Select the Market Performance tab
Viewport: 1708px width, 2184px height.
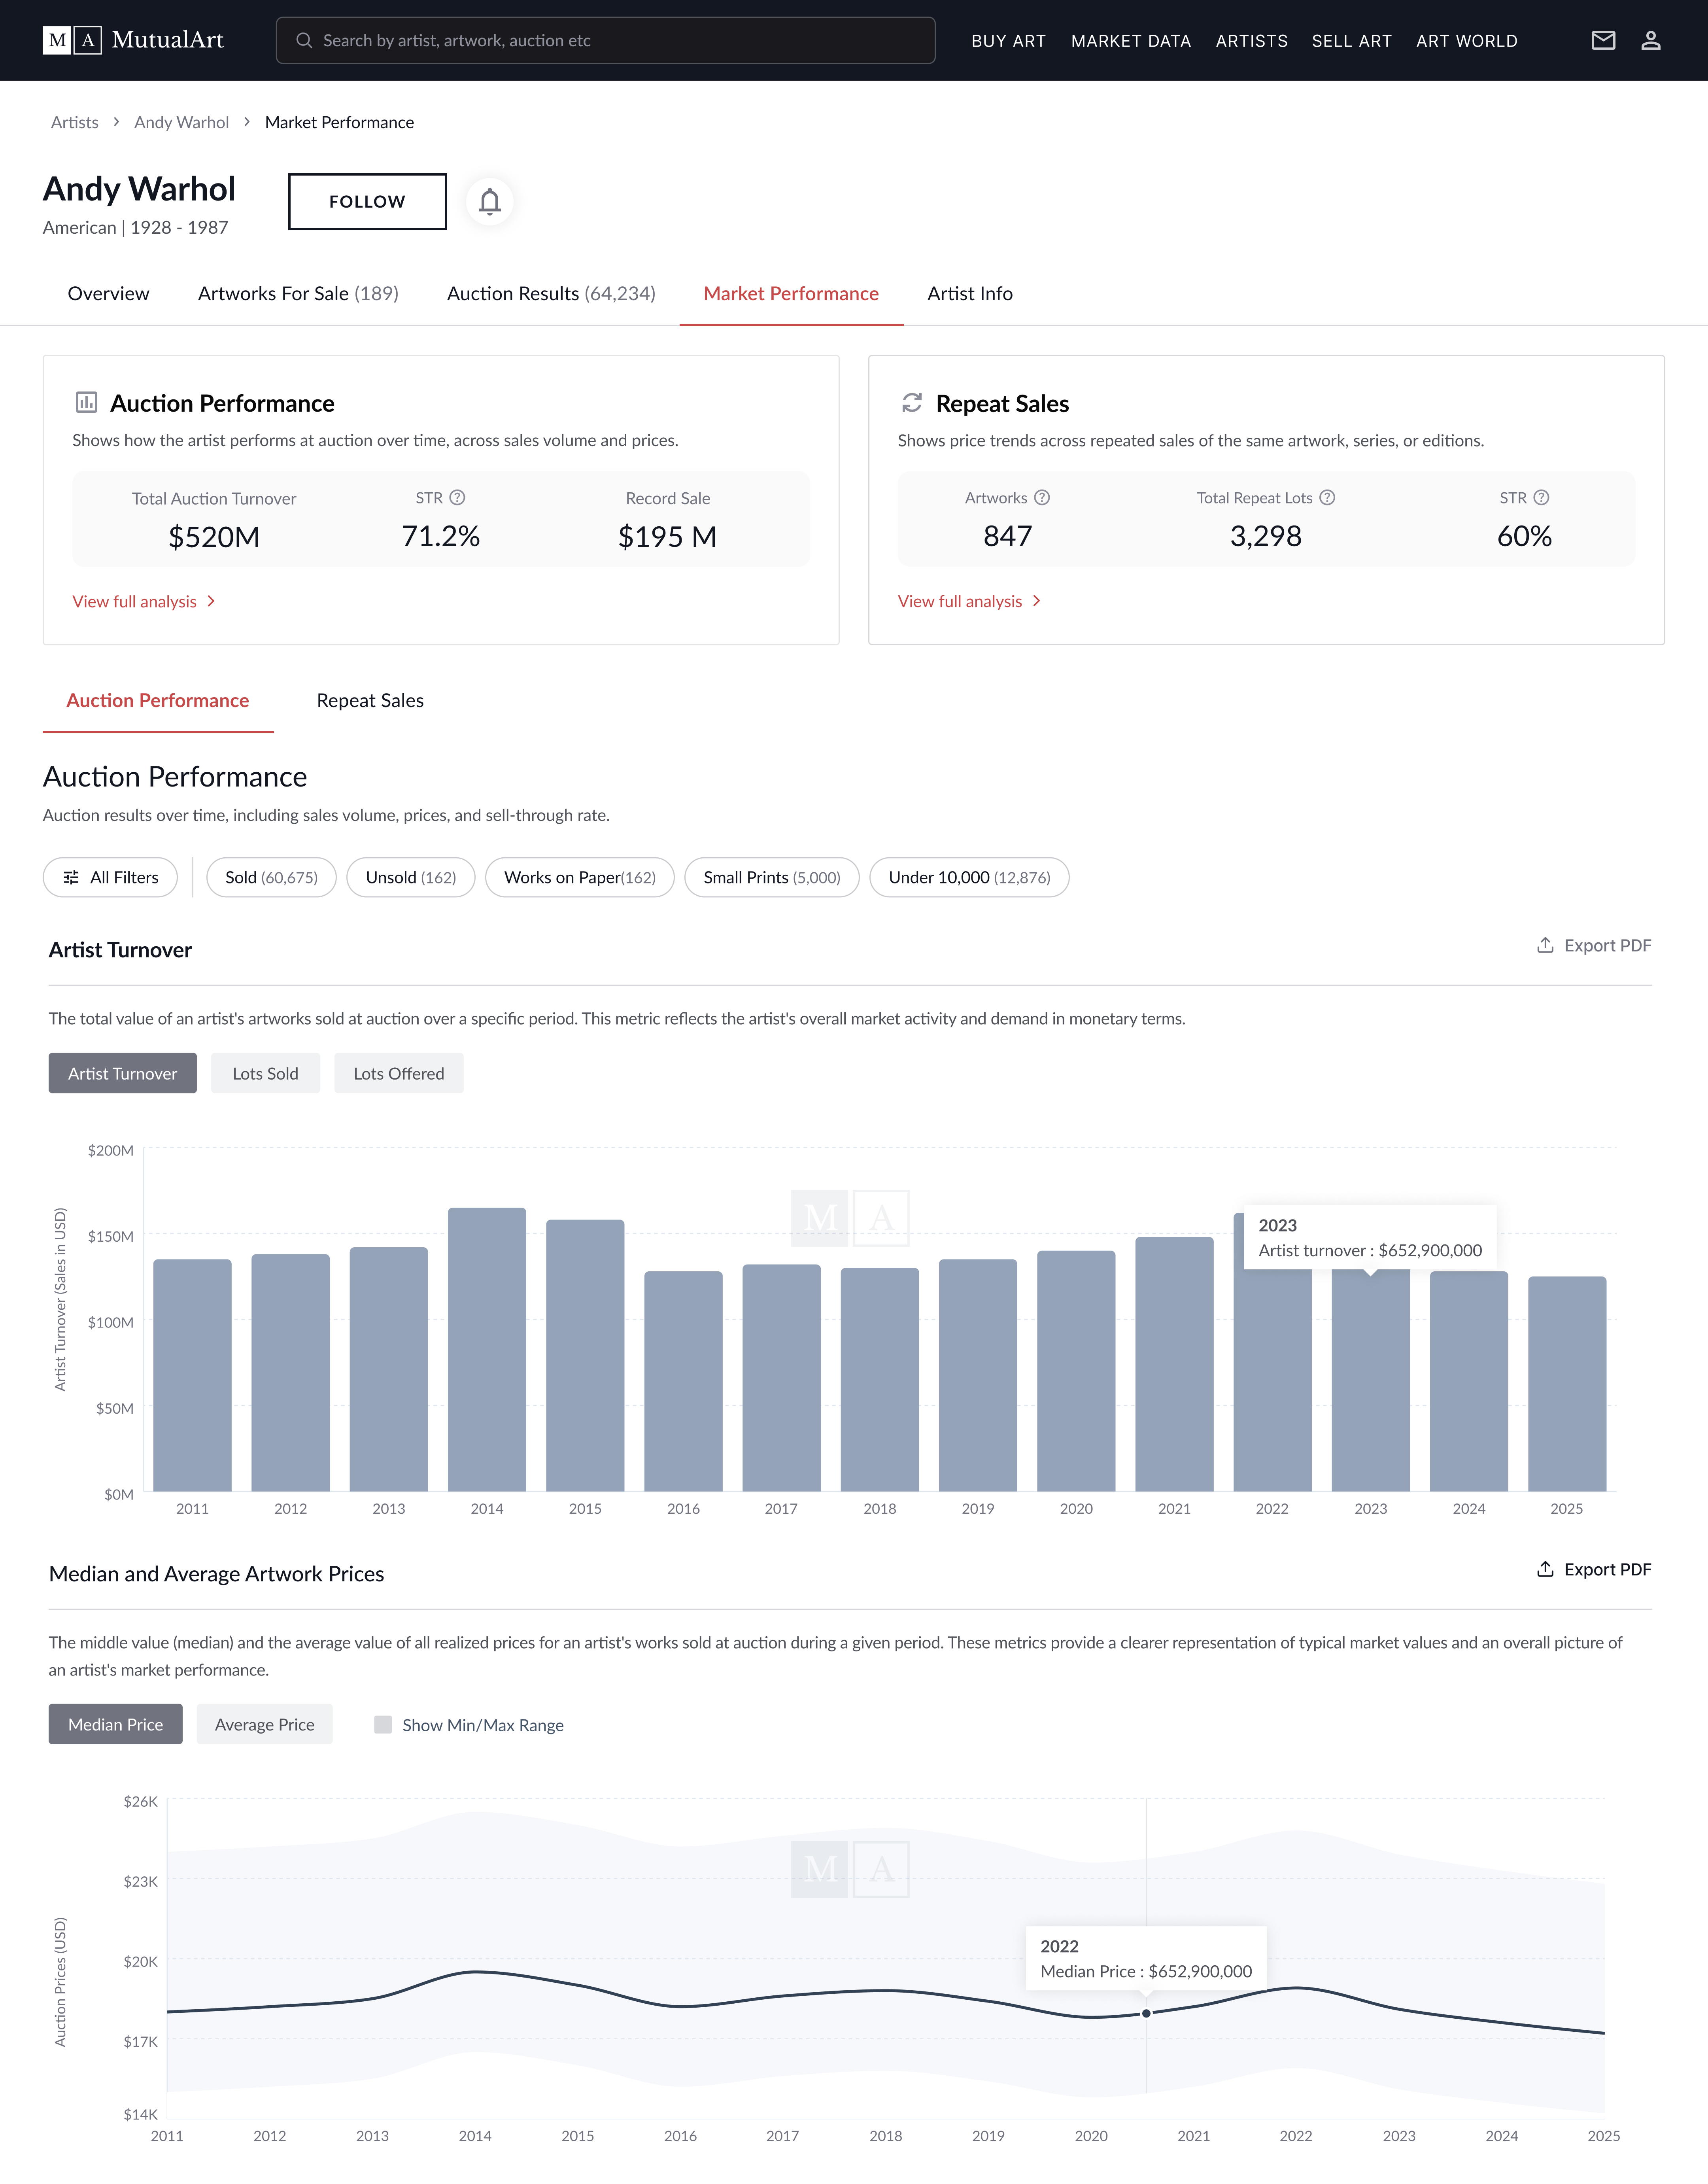point(791,293)
